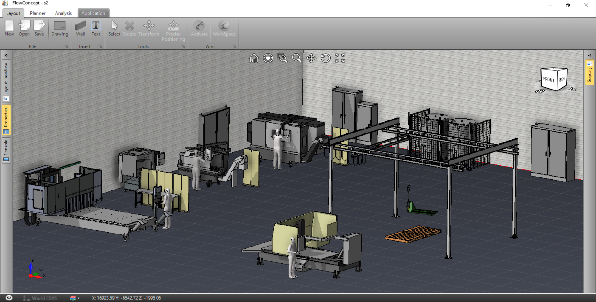Image resolution: width=596 pixels, height=302 pixels.
Task: Click the rotate view icon
Action: click(x=326, y=58)
